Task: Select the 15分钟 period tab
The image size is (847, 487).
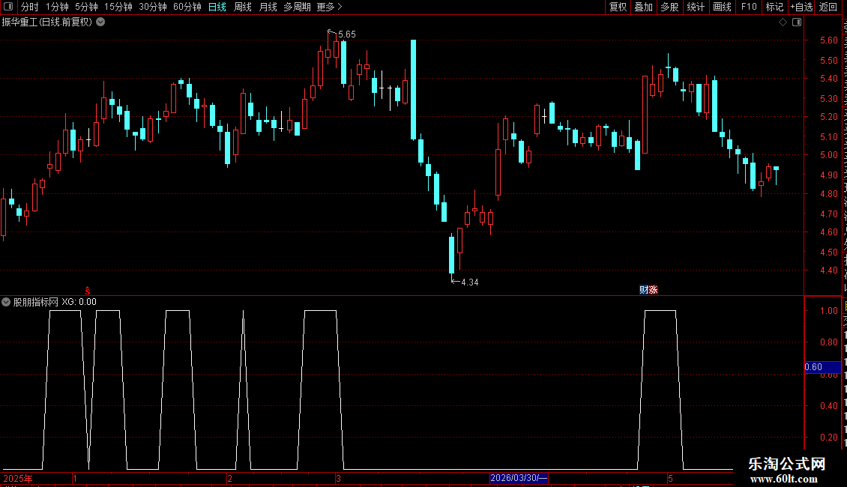Action: pos(118,7)
